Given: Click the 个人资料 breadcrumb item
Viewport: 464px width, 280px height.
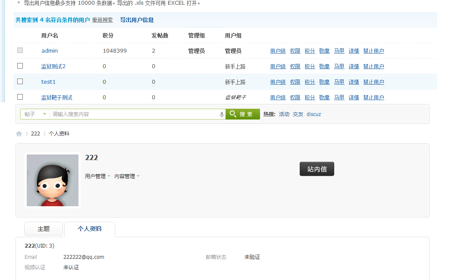Looking at the screenshot, I should 59,134.
